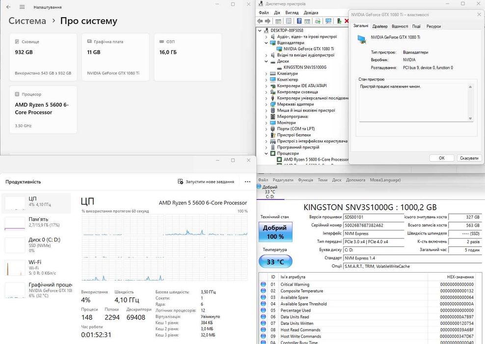Click the DESKTOP-88F50S8 computer root node
Image resolution: width=485 pixels, height=344 pixels.
[287, 30]
